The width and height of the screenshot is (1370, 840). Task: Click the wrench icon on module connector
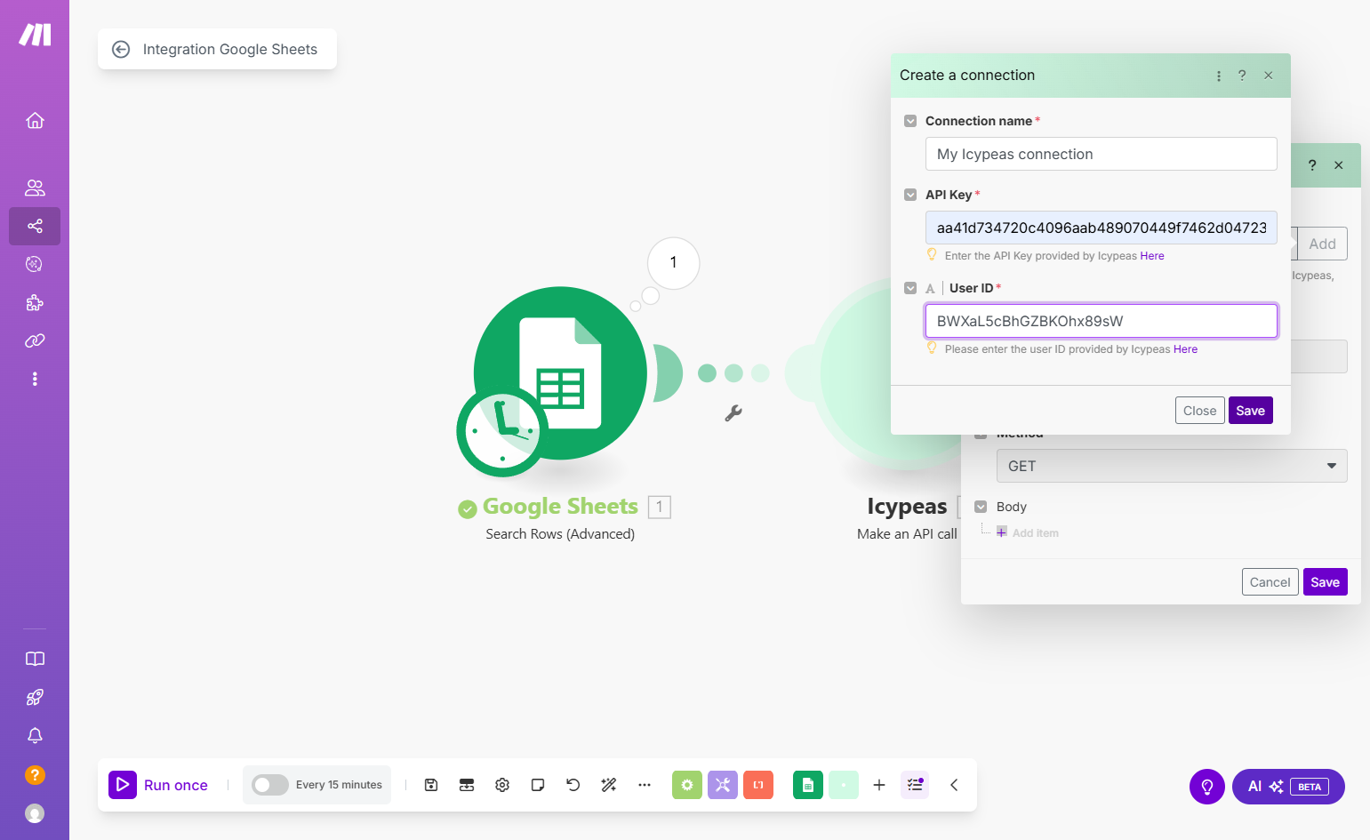pyautogui.click(x=733, y=413)
